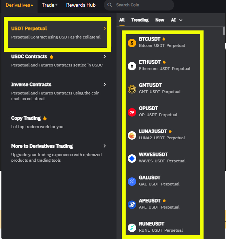Open the AI category dropdown
The height and width of the screenshot is (239, 226).
(177, 20)
